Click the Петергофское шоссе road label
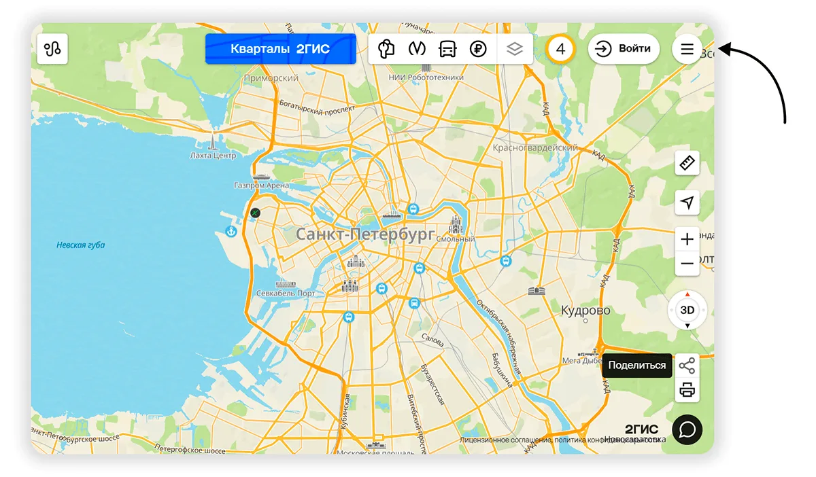Viewport: 816px width, 477px height. (x=190, y=450)
